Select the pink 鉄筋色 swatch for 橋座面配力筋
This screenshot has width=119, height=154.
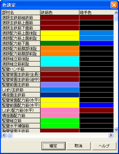(60, 116)
